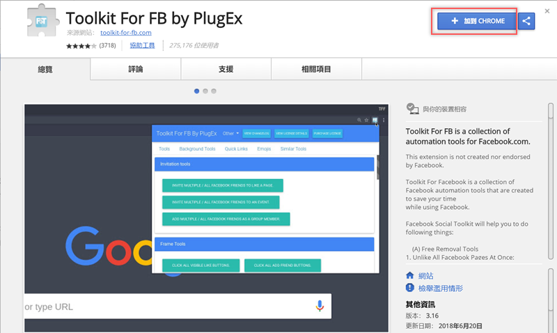Viewport: 557px width, 333px height.
Task: Switch to the 總覽 tab
Action: (45, 69)
